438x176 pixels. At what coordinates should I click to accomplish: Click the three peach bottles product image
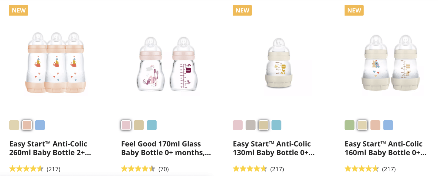click(x=56, y=63)
